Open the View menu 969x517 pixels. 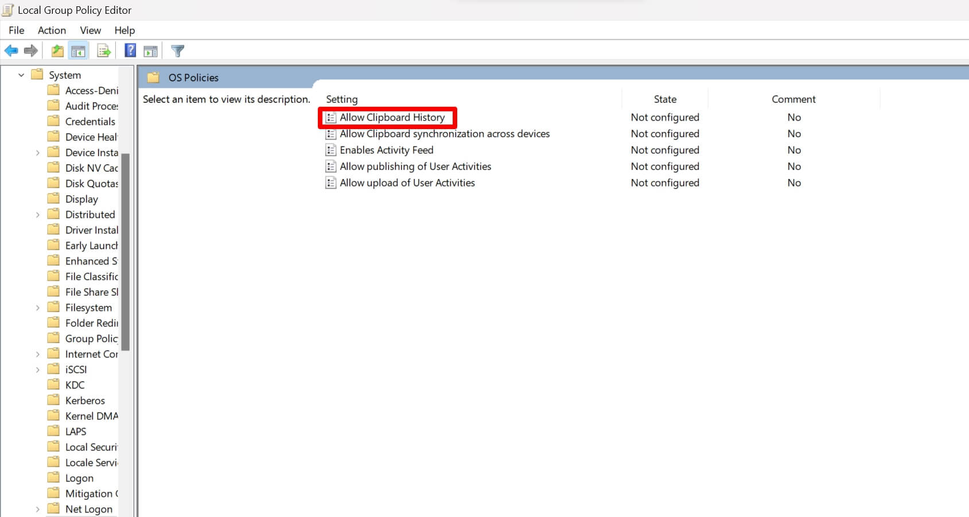[90, 30]
